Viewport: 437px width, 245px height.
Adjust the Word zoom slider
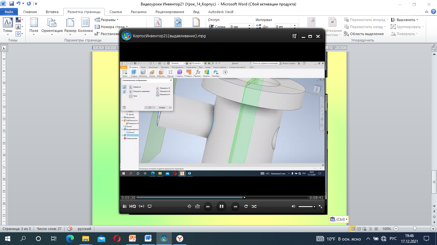coord(415,229)
